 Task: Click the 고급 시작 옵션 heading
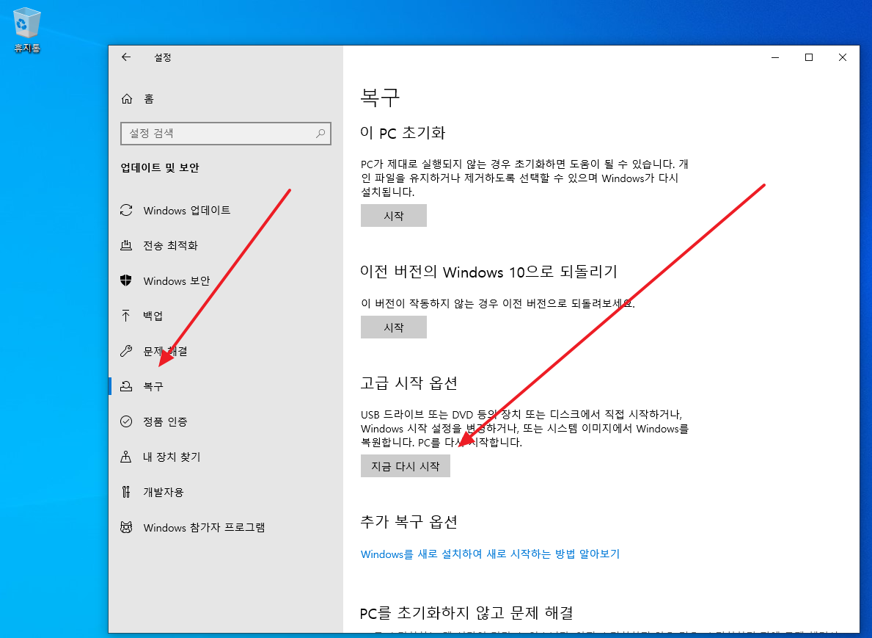408,383
